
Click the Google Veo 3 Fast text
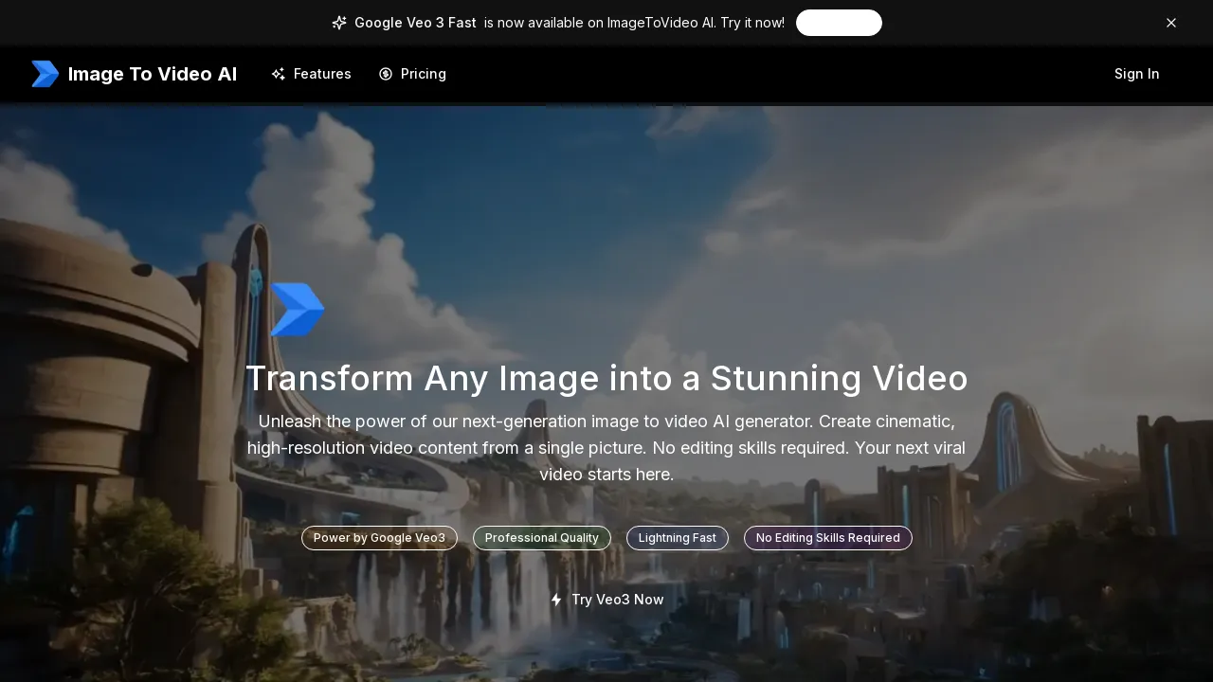point(415,23)
